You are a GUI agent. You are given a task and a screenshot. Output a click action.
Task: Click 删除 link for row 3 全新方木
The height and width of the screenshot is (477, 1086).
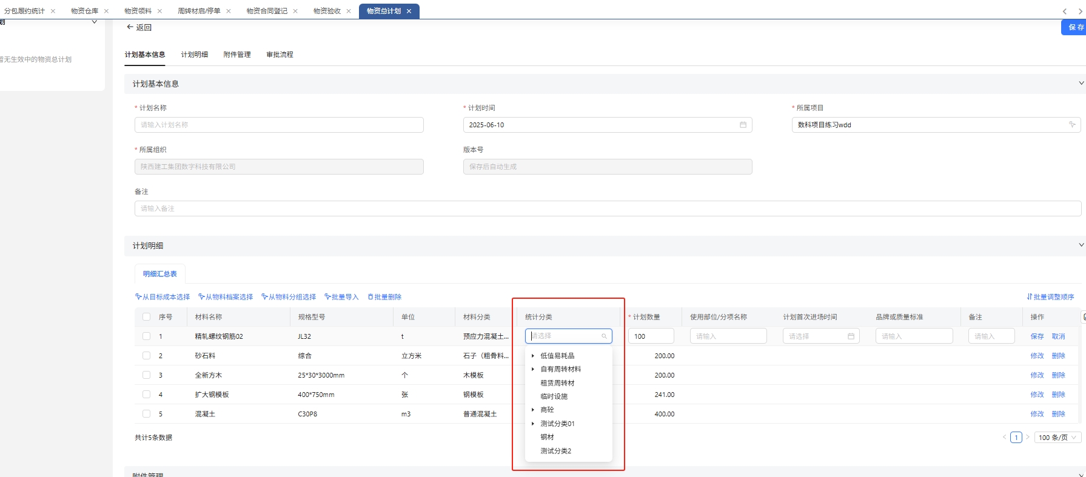pos(1058,375)
